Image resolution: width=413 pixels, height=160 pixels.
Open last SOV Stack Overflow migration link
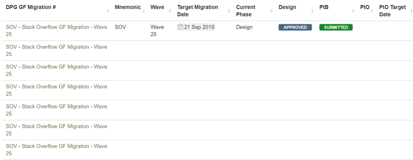56,150
